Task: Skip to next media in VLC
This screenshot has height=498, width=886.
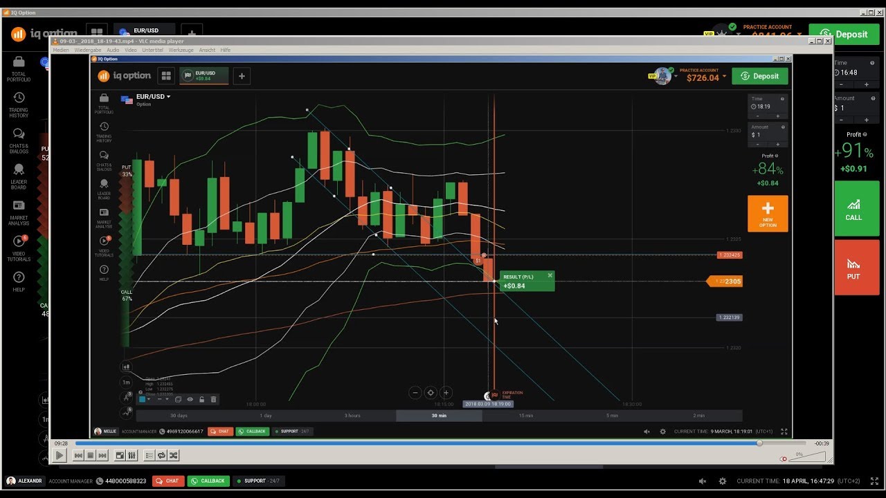Action: point(102,455)
